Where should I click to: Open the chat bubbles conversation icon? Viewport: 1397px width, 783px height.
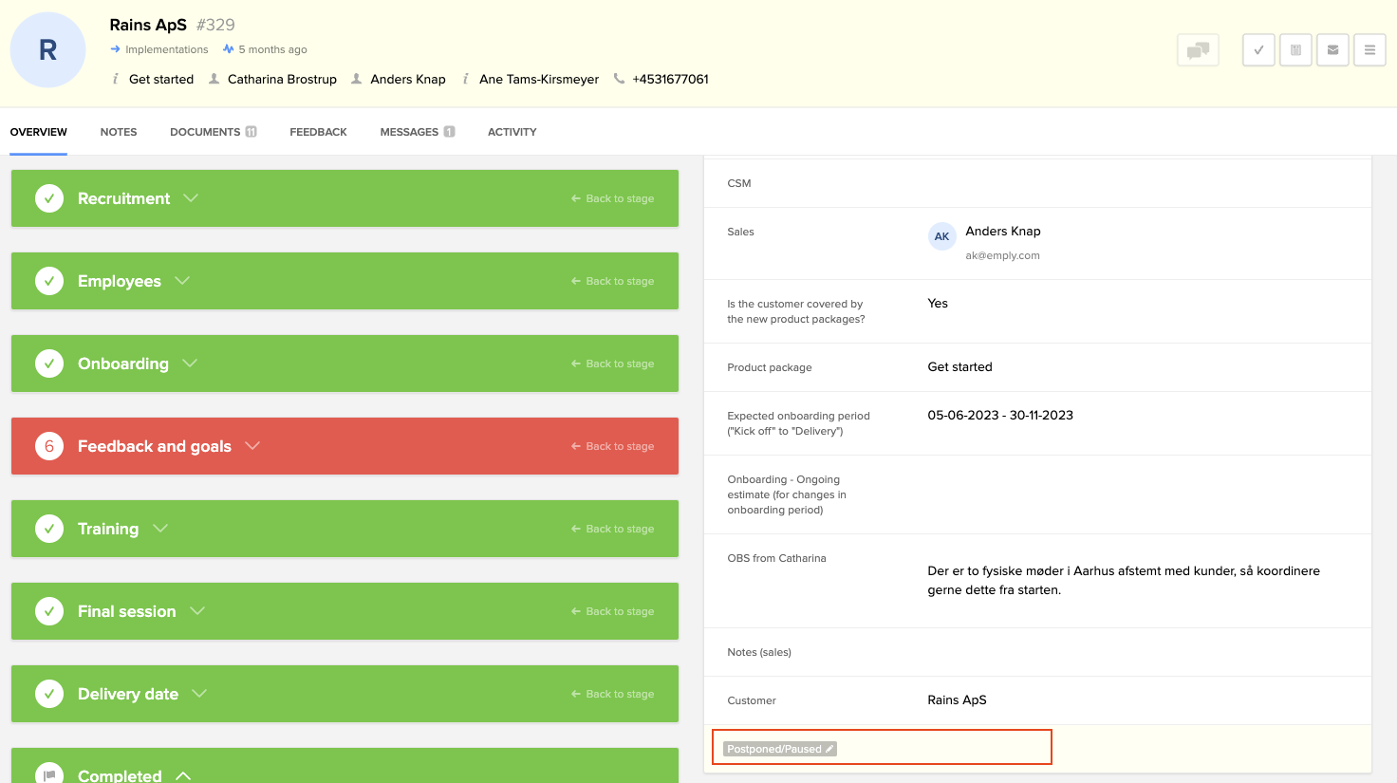[x=1198, y=50]
